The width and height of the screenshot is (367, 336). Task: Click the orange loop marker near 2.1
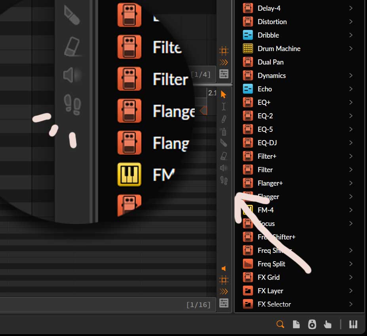point(203,110)
